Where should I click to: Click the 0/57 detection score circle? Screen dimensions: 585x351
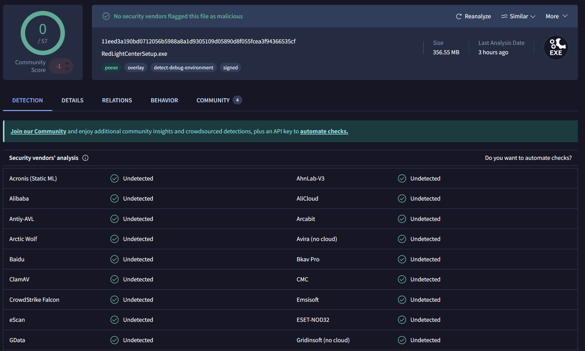click(43, 33)
